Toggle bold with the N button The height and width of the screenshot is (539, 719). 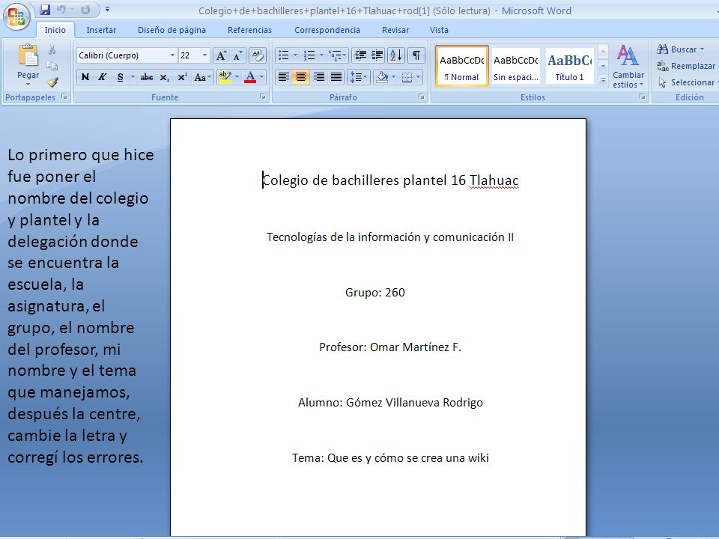pos(85,77)
